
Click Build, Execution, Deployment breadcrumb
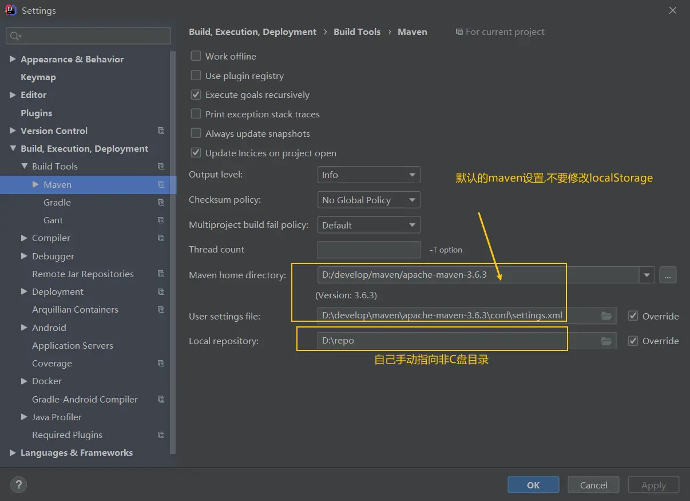pyautogui.click(x=252, y=32)
